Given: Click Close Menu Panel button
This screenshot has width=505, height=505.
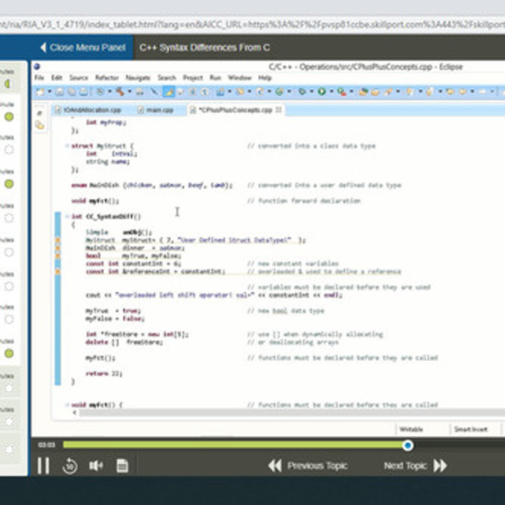Looking at the screenshot, I should (x=83, y=47).
